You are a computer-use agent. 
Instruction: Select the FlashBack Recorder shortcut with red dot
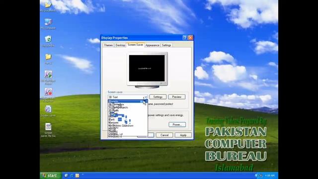(x=48, y=95)
